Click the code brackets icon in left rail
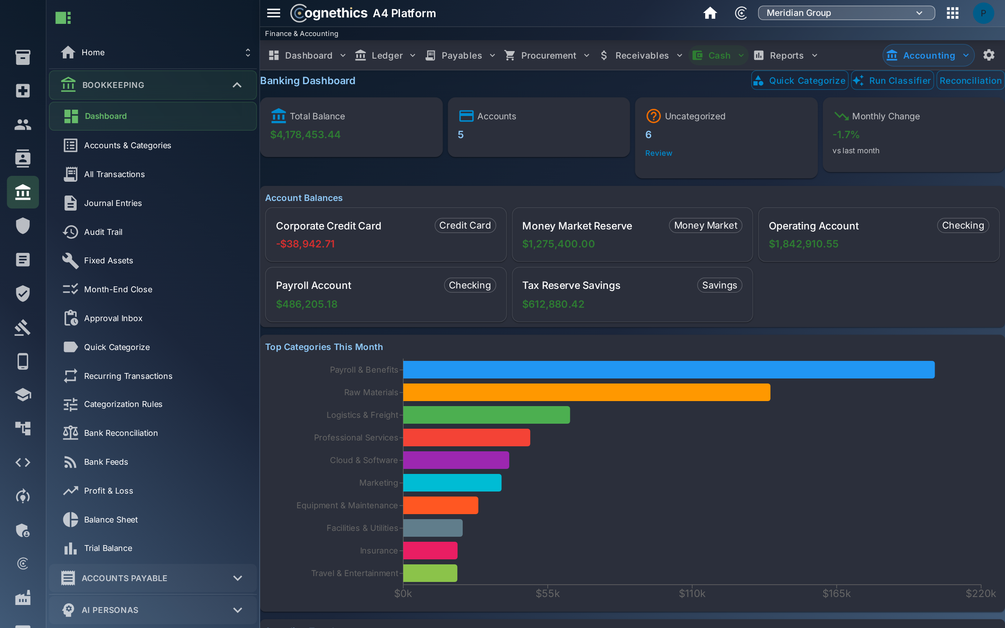1005x628 pixels. (x=23, y=462)
